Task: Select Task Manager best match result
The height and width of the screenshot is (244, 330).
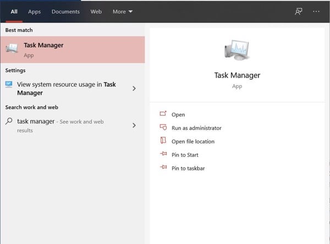Action: coord(73,49)
